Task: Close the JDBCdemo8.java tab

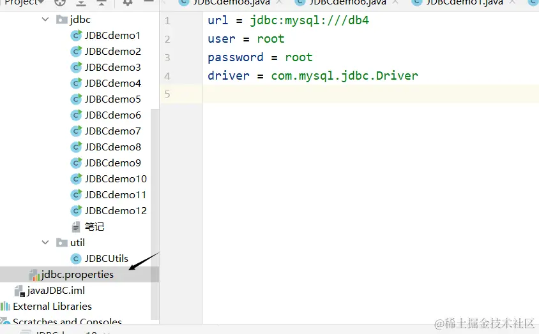Action: 279,2
